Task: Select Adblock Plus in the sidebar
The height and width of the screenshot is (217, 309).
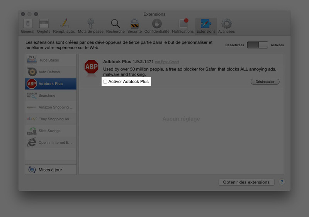Action: 51,84
